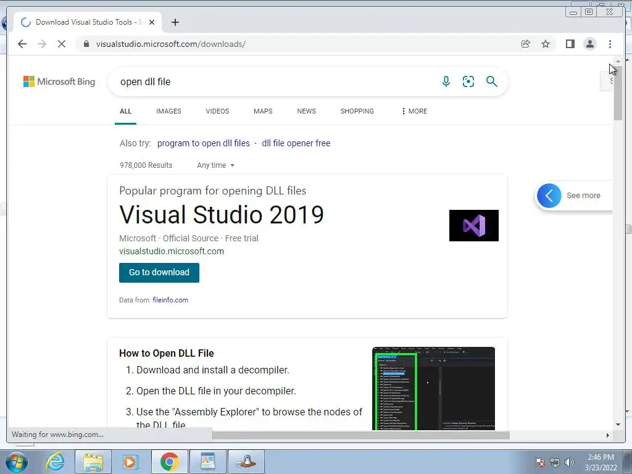The width and height of the screenshot is (632, 474).
Task: Open the network tray icon
Action: pyautogui.click(x=555, y=462)
